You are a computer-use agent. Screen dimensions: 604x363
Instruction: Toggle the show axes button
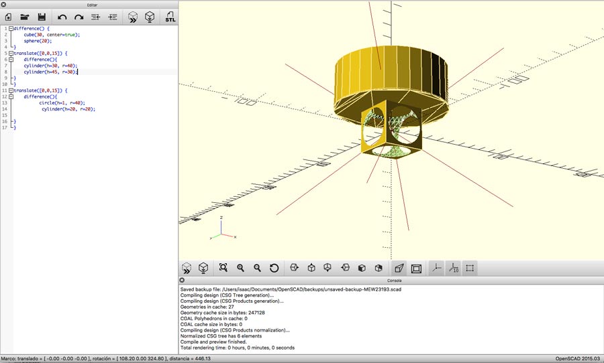436,268
